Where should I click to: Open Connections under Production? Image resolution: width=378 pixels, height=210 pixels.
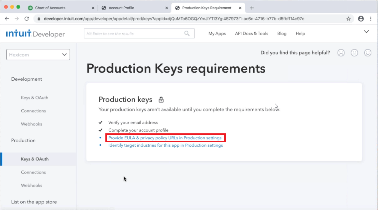tap(33, 172)
